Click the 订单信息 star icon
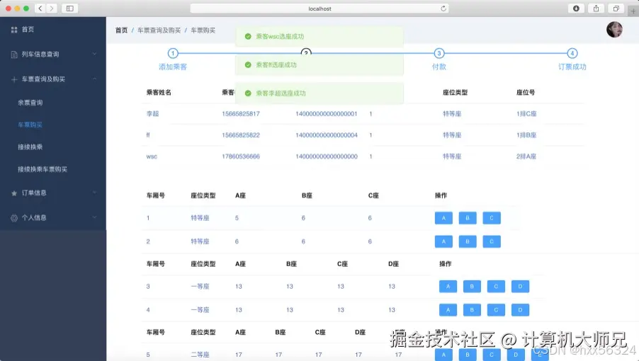This screenshot has width=639, height=361. 14,193
